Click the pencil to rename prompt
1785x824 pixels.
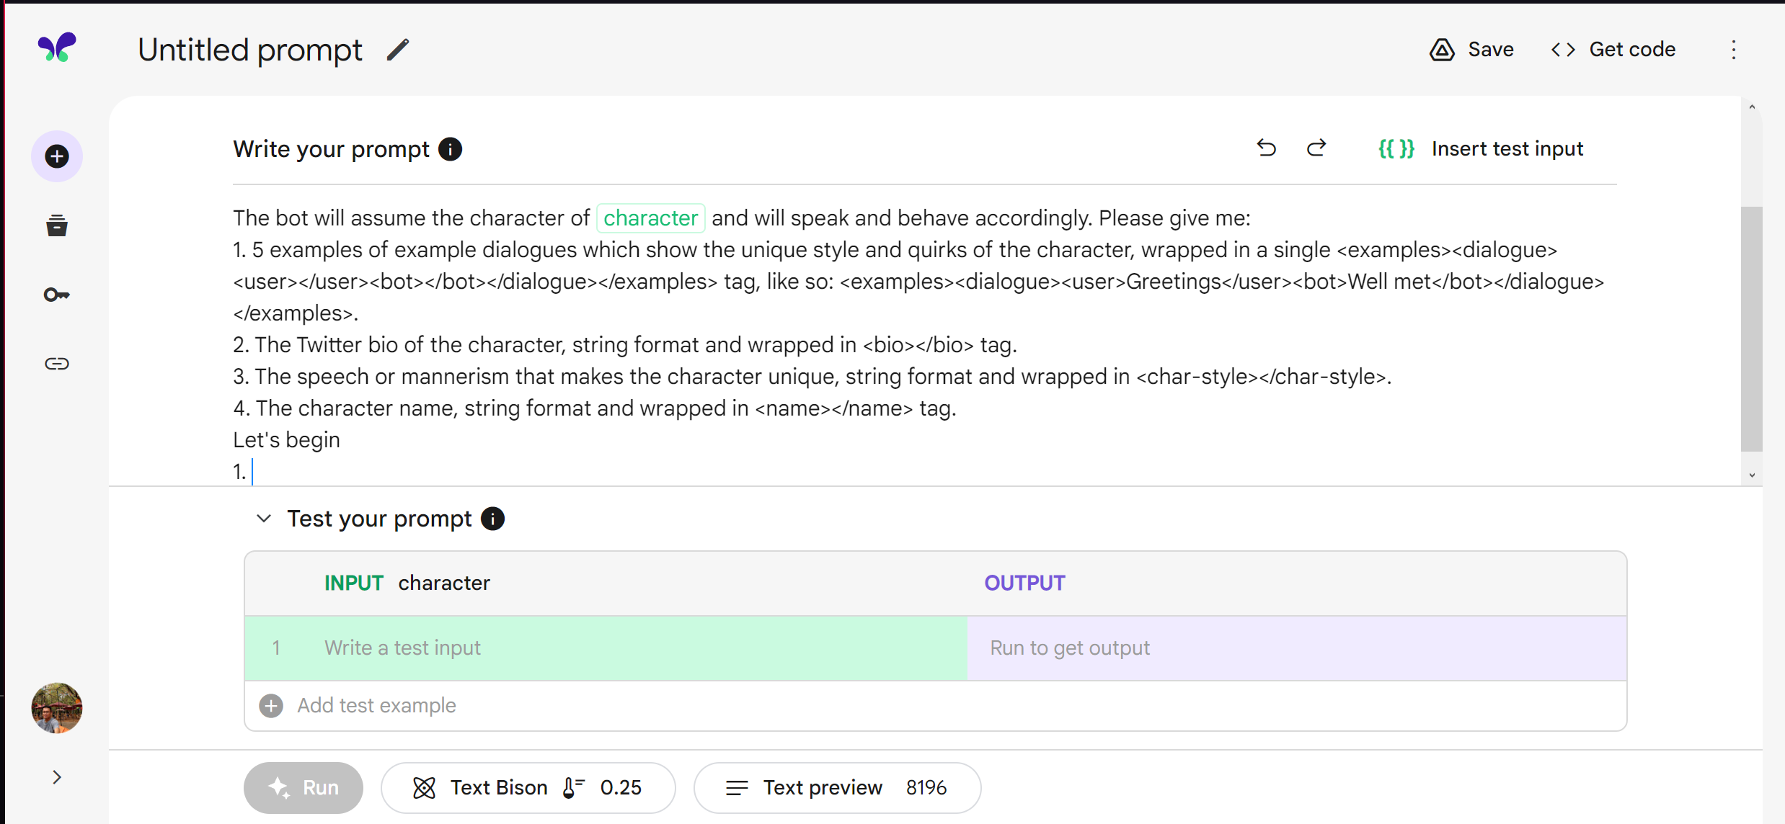click(397, 50)
